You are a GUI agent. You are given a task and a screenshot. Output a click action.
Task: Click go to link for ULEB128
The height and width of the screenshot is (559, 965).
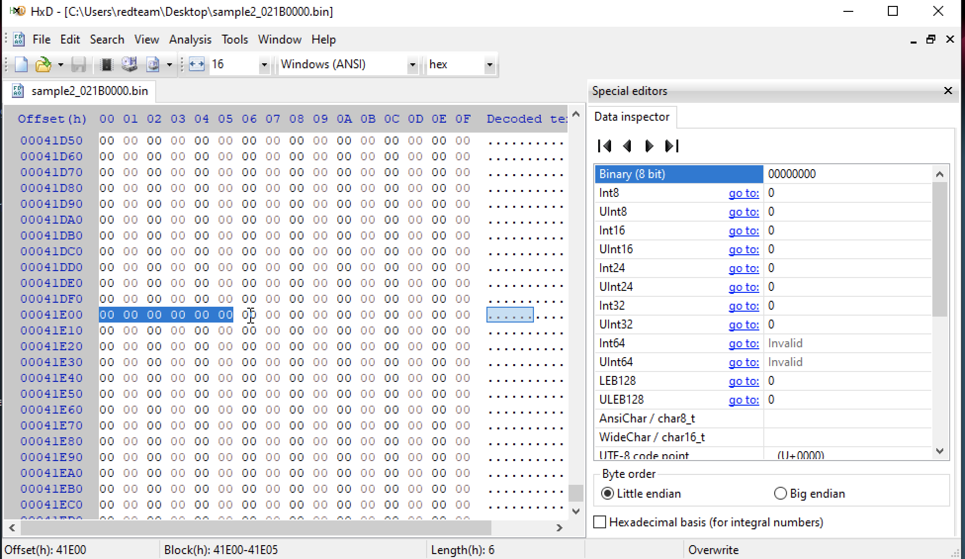pyautogui.click(x=744, y=400)
